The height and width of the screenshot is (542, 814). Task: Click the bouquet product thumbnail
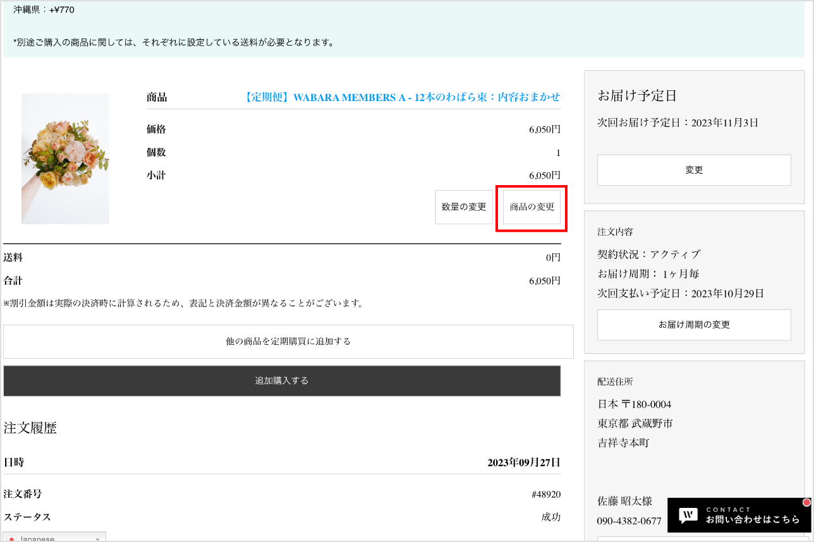pyautogui.click(x=65, y=159)
